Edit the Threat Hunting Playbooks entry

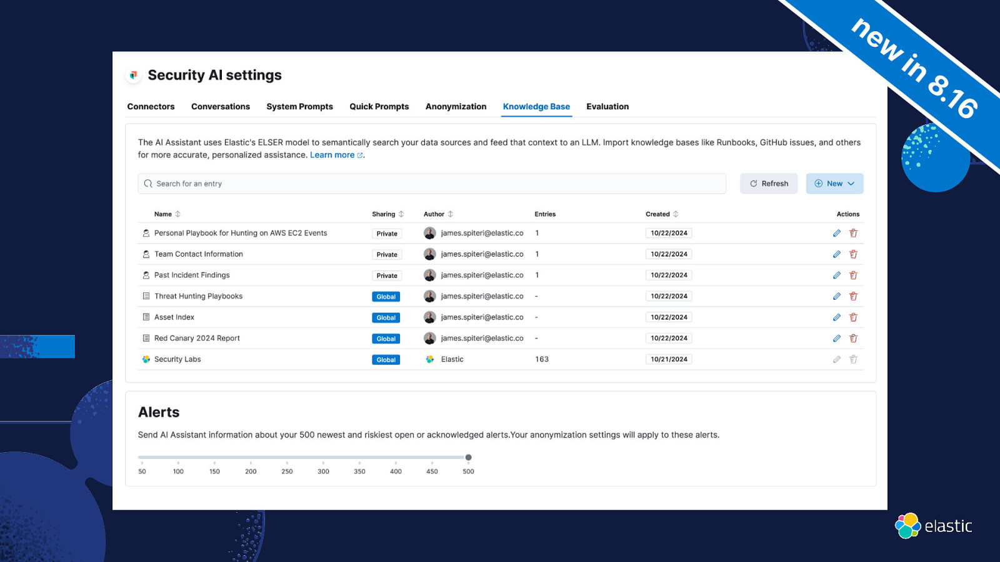pos(836,296)
